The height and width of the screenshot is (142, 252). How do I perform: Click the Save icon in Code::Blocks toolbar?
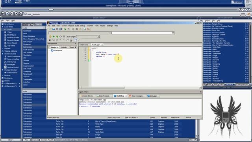point(57,29)
